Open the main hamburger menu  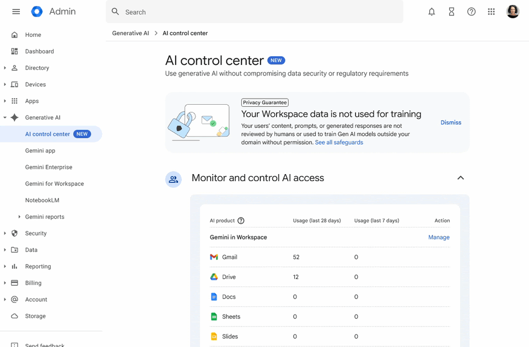coord(16,12)
